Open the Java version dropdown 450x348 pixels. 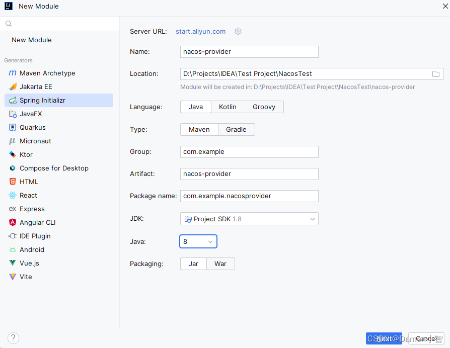point(198,241)
